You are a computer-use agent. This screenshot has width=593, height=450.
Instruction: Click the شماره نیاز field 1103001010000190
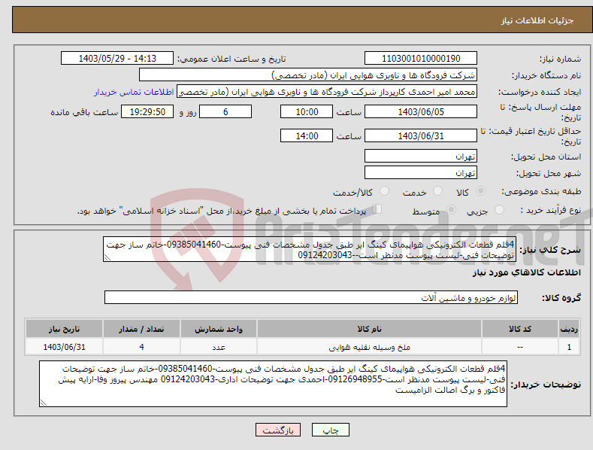tap(421, 59)
